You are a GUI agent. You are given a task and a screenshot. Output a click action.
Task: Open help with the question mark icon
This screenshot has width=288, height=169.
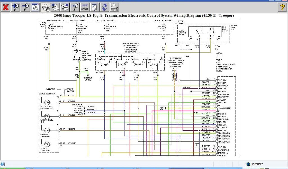pyautogui.click(x=282, y=7)
